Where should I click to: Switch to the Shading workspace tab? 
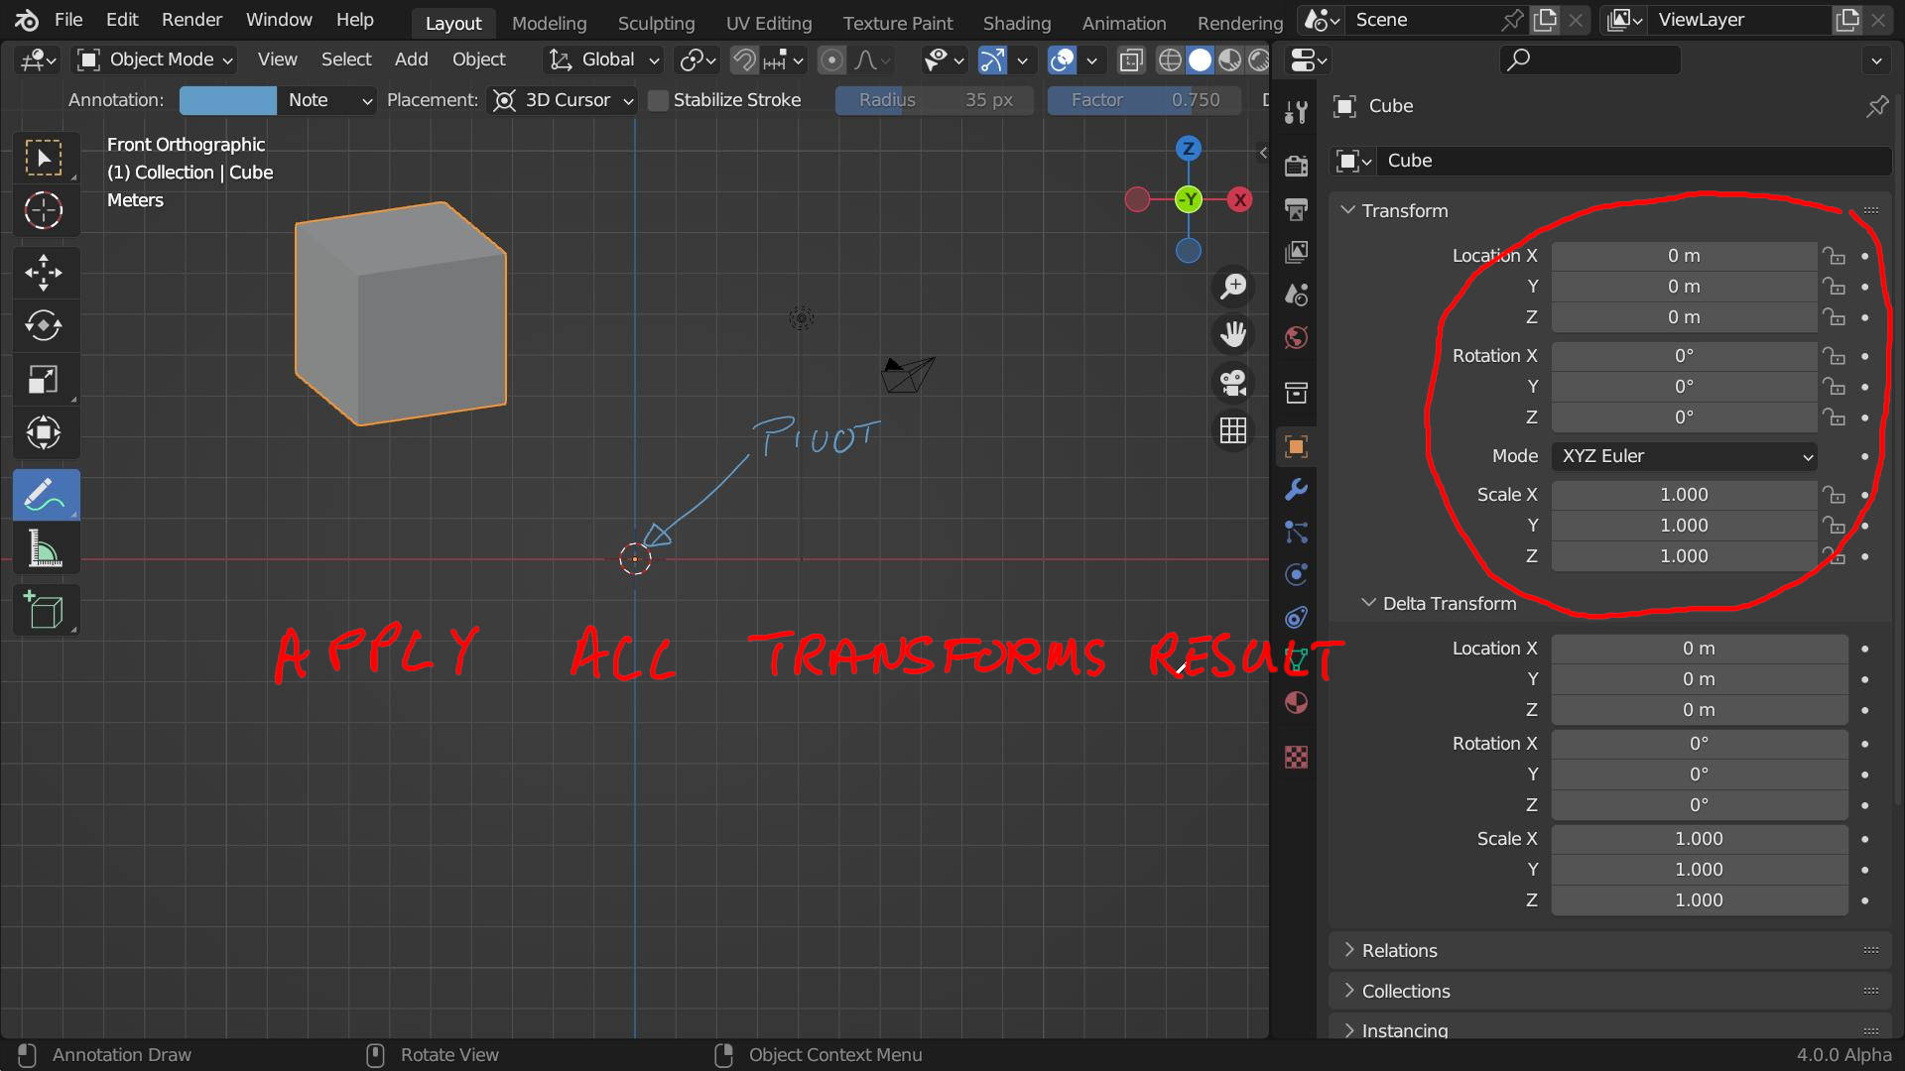pyautogui.click(x=1016, y=22)
